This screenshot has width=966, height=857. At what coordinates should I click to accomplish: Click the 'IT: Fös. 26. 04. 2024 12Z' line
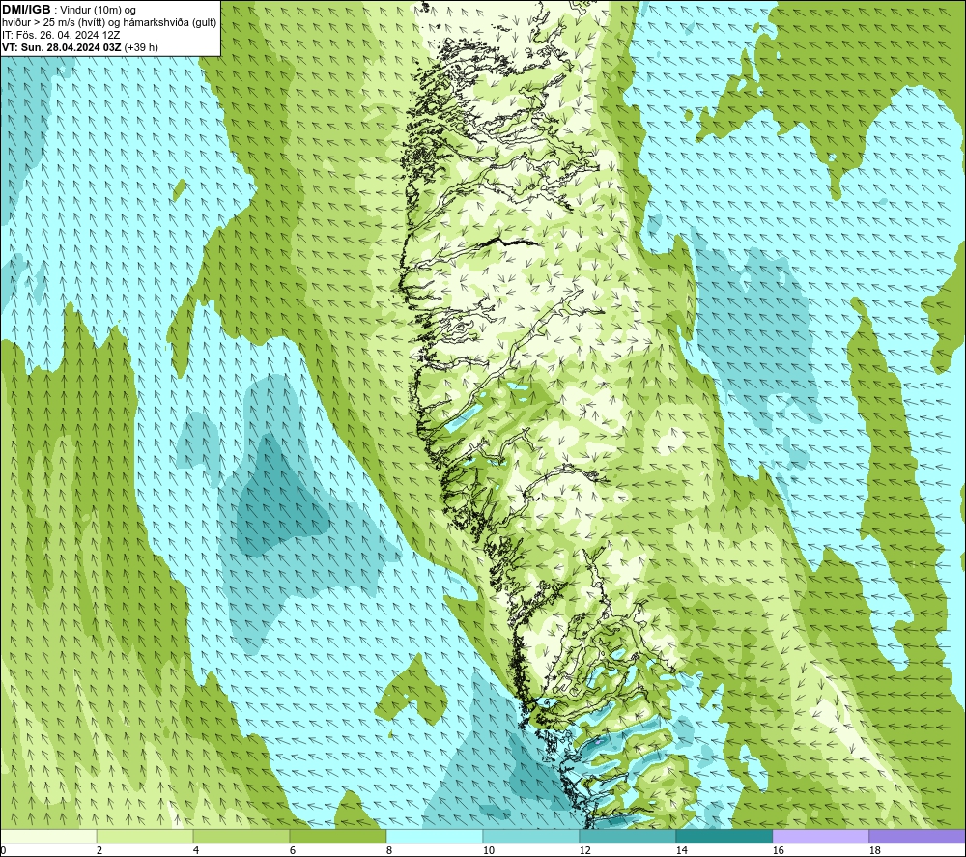click(60, 35)
